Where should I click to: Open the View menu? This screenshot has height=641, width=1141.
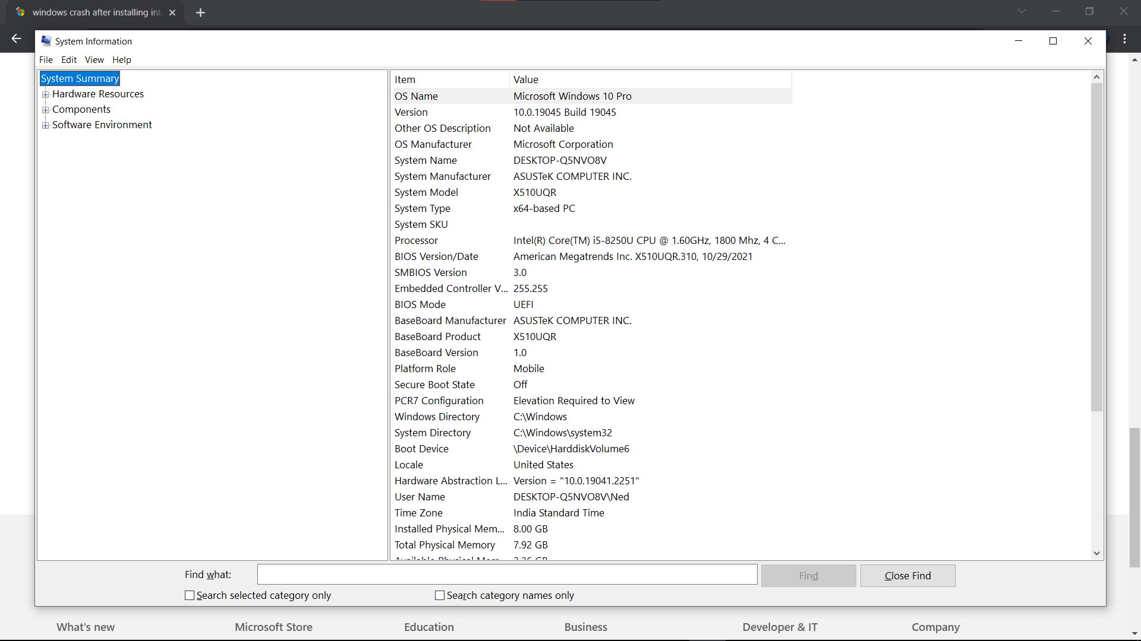click(x=94, y=60)
